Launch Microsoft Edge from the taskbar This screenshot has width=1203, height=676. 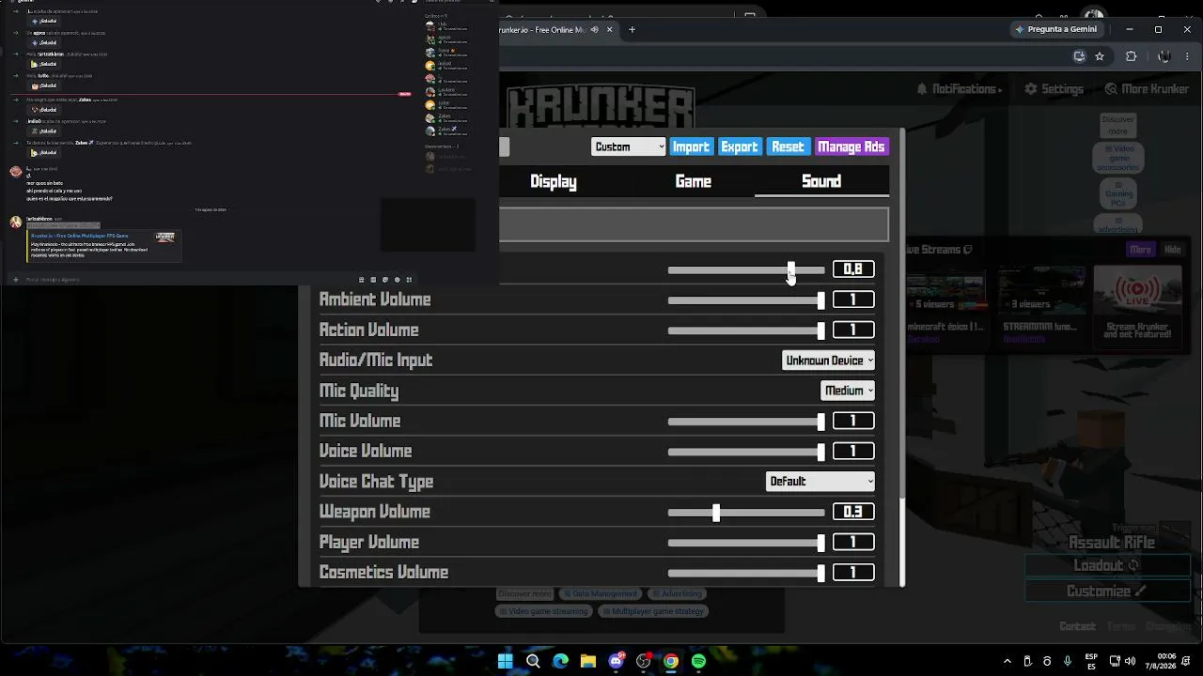pos(560,661)
